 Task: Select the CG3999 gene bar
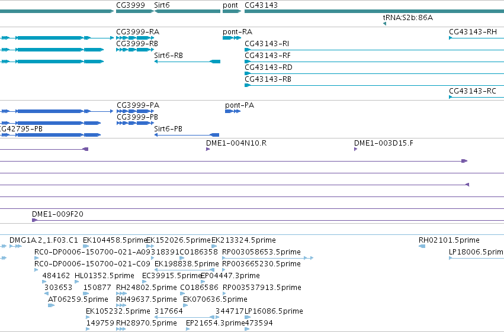(135, 11)
